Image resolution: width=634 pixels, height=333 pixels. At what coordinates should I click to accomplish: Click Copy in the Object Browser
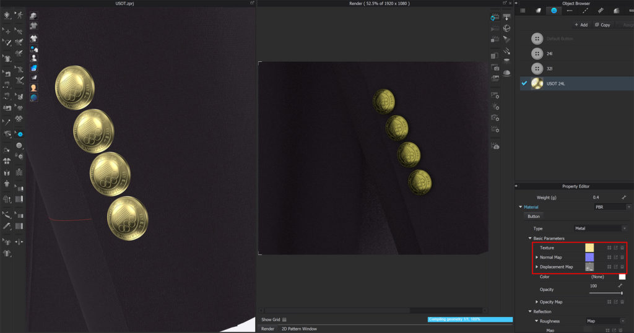point(602,25)
